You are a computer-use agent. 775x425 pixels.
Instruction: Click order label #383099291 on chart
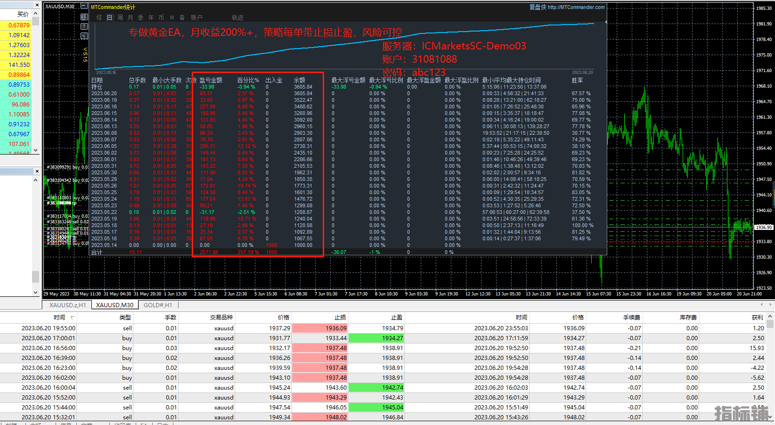59,167
